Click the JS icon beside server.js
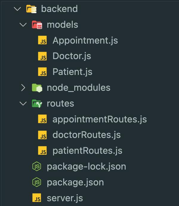This screenshot has width=179, height=206. point(37,198)
